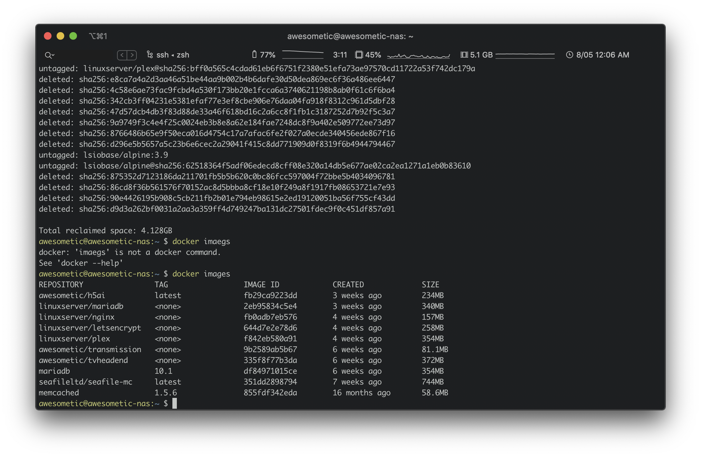The image size is (701, 457).
Task: Click the previous mark arrow button
Action: point(122,55)
